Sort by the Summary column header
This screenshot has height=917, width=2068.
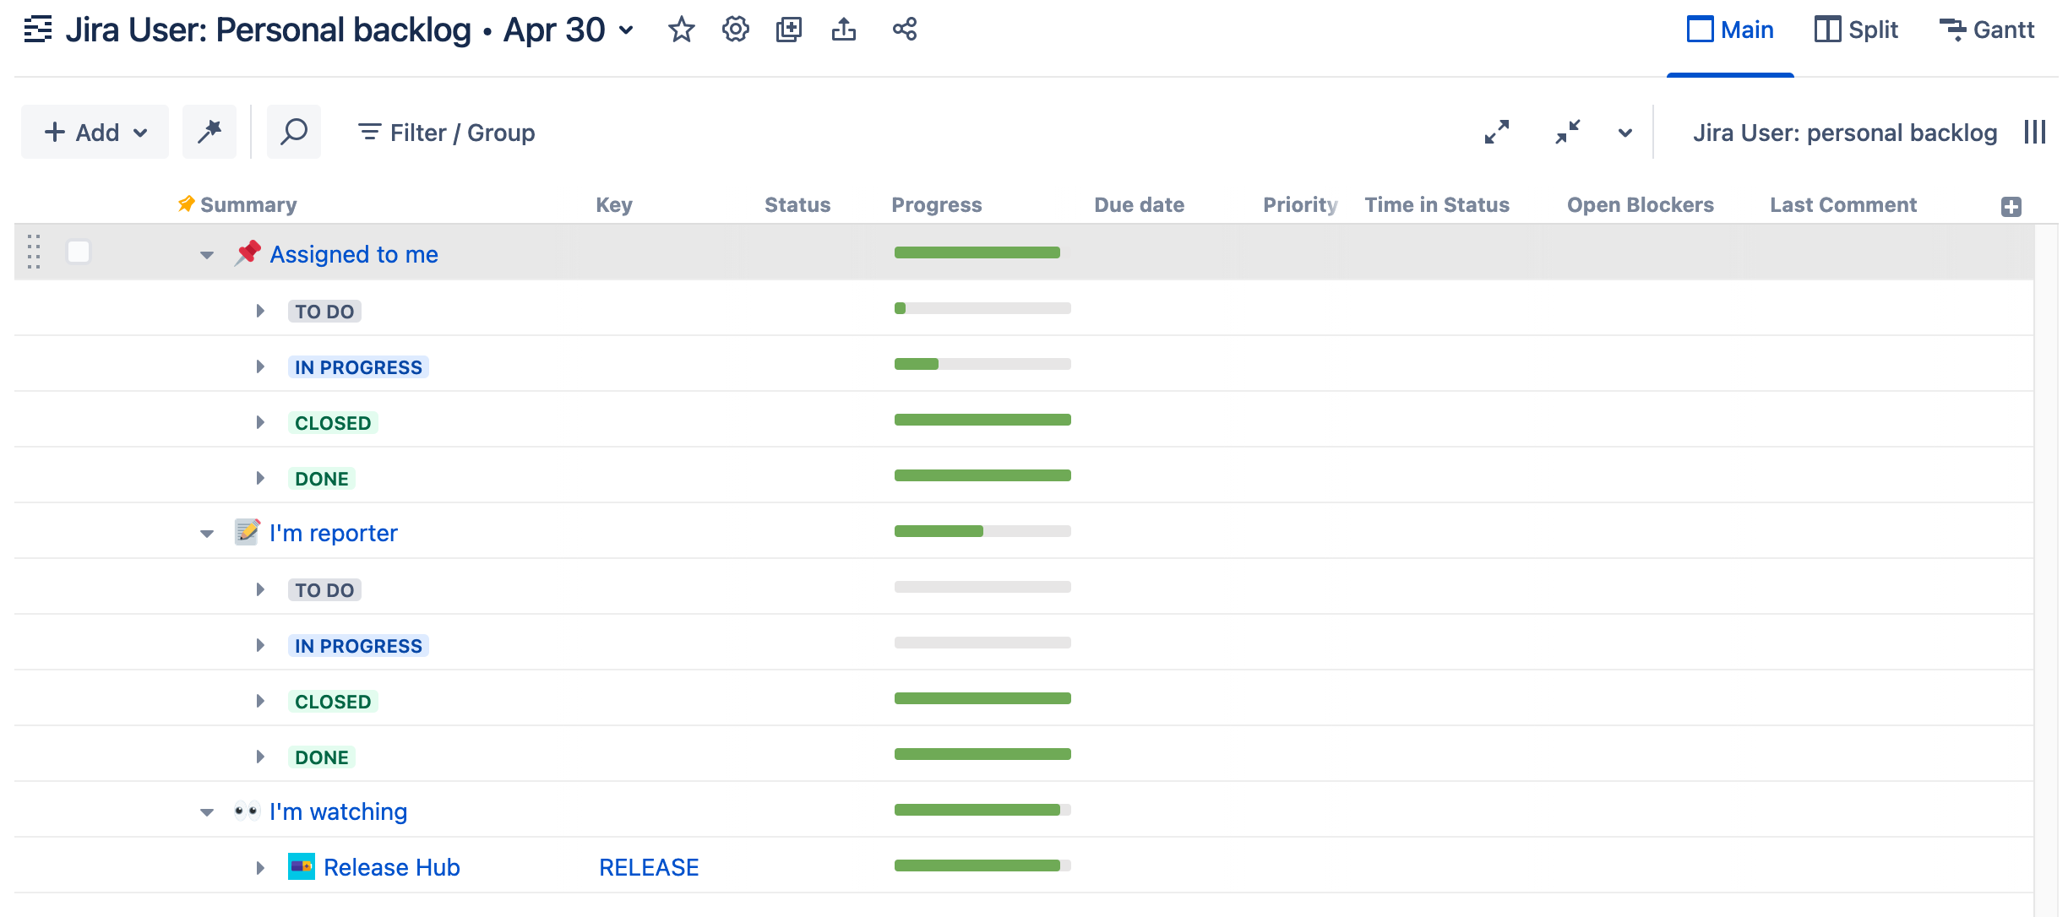point(248,204)
